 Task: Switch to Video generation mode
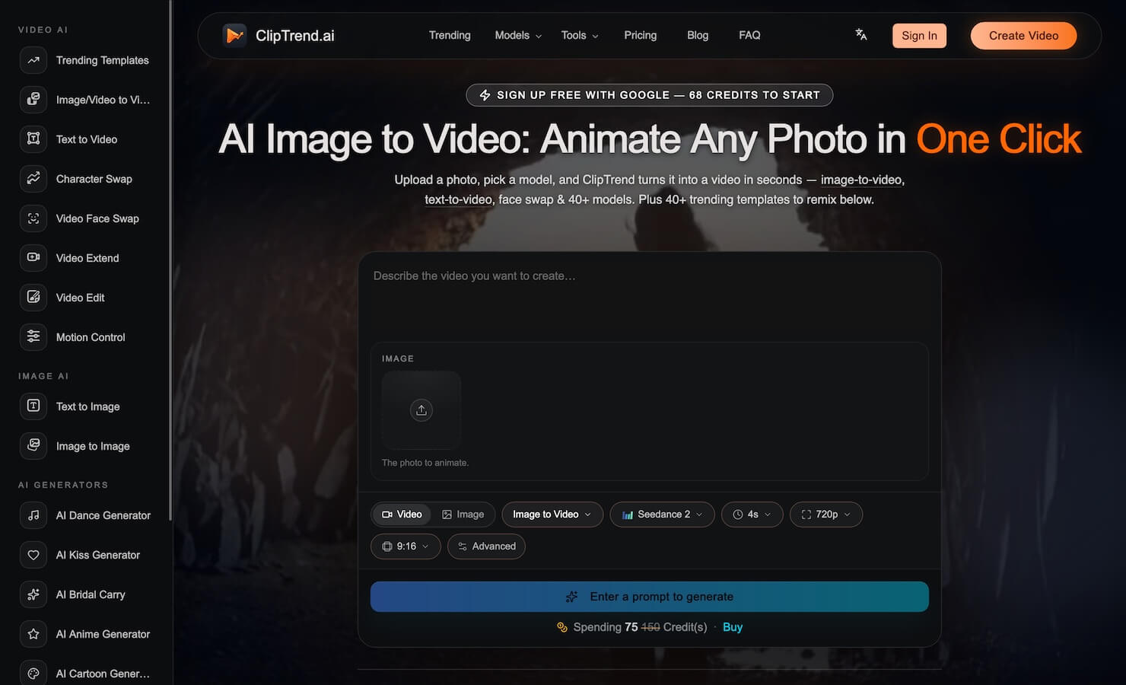tap(402, 515)
